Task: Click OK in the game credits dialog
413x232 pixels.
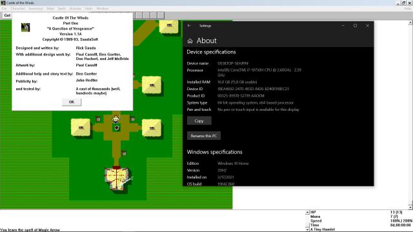Action: tap(72, 102)
